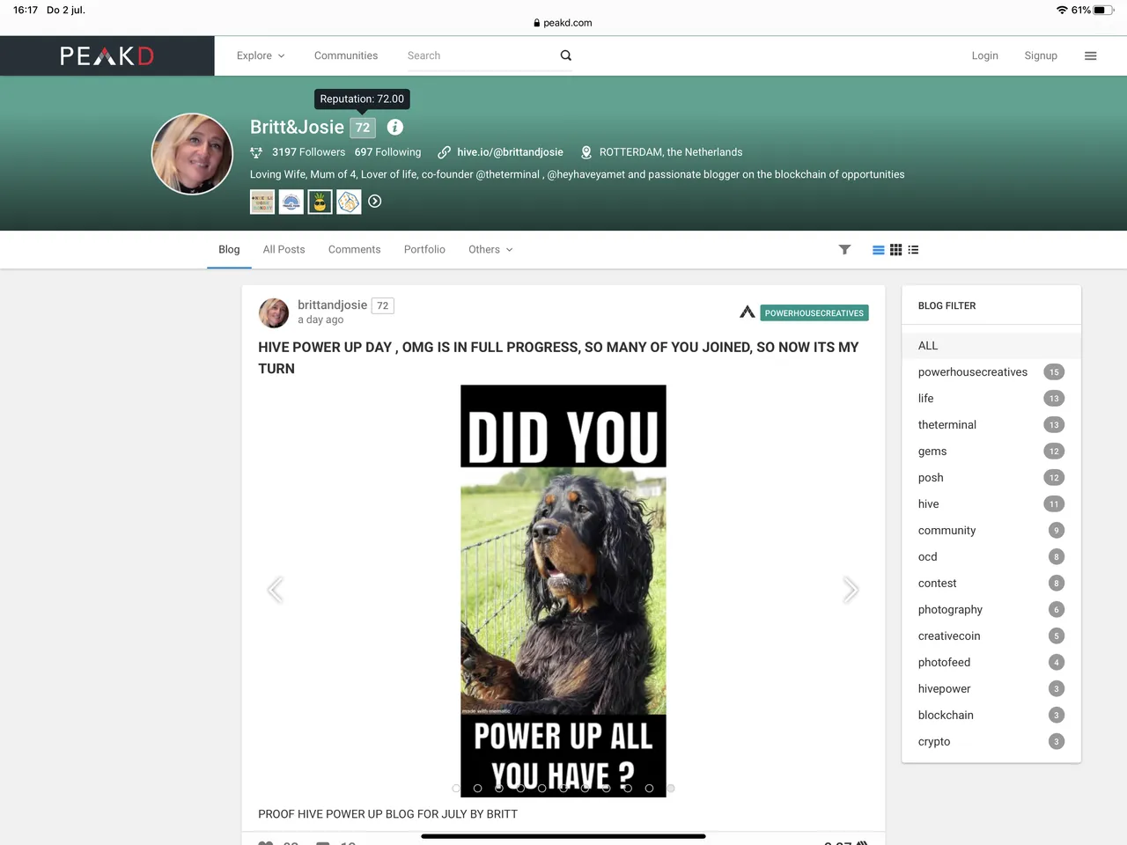Click the search magnifier icon
This screenshot has height=845, width=1127.
pyautogui.click(x=566, y=55)
